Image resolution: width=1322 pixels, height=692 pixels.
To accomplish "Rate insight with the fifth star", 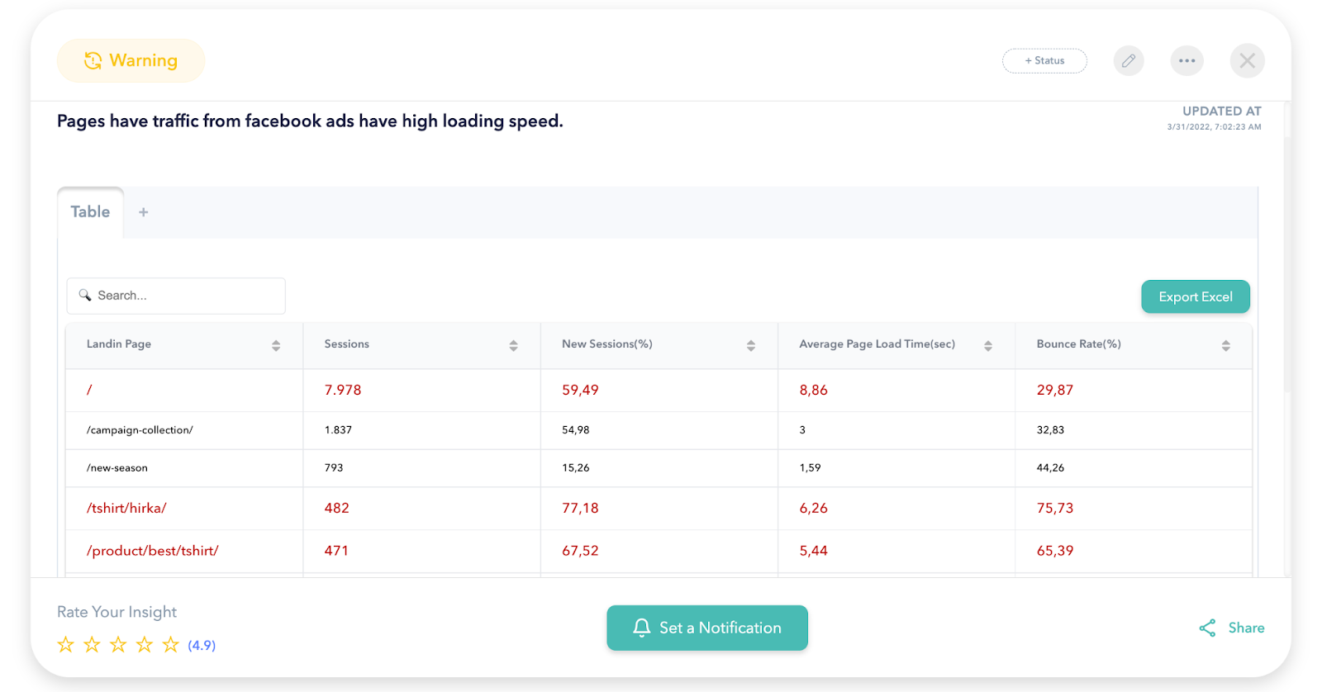I will click(x=170, y=645).
